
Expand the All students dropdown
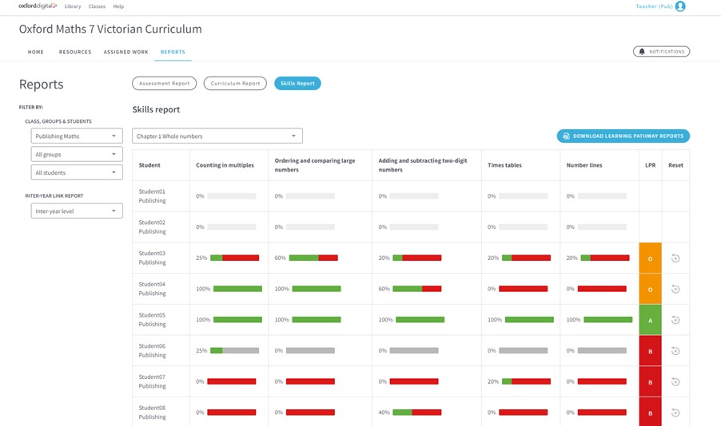pos(77,172)
